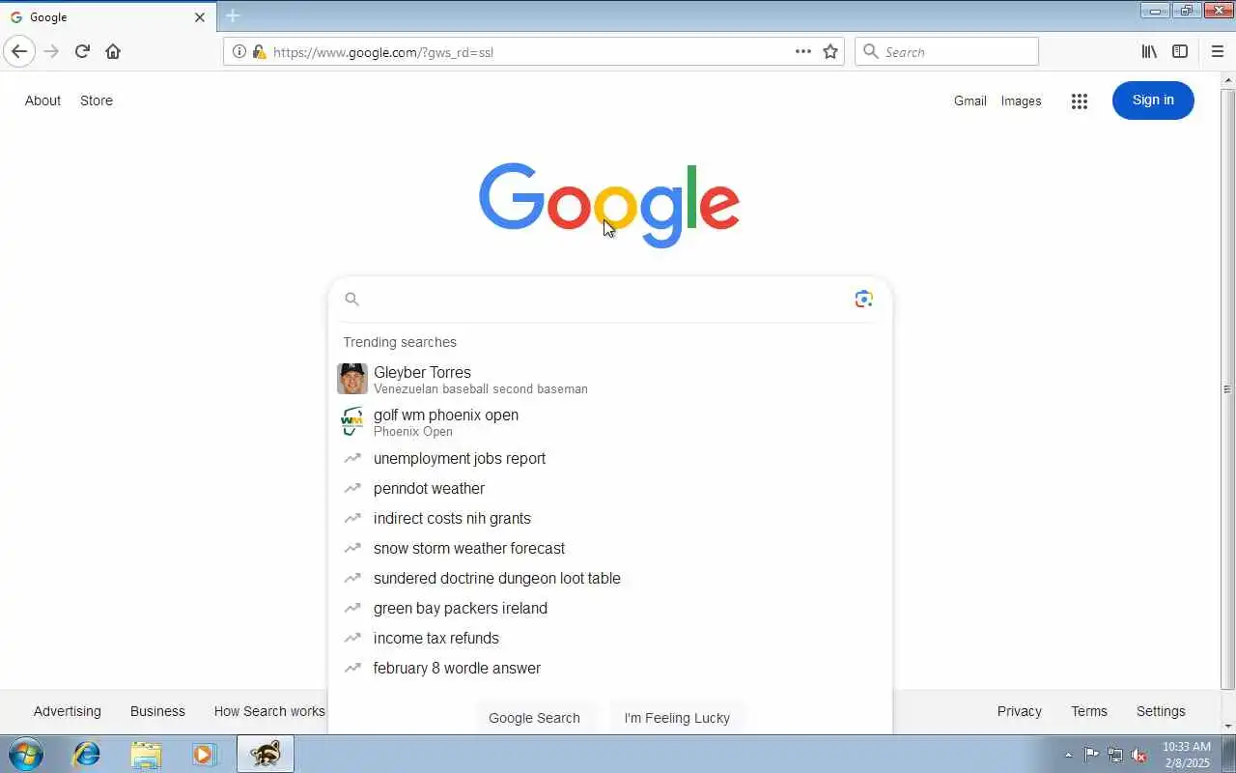Viewport: 1236px width, 773px height.
Task: Open the Business footer link
Action: coord(157,711)
